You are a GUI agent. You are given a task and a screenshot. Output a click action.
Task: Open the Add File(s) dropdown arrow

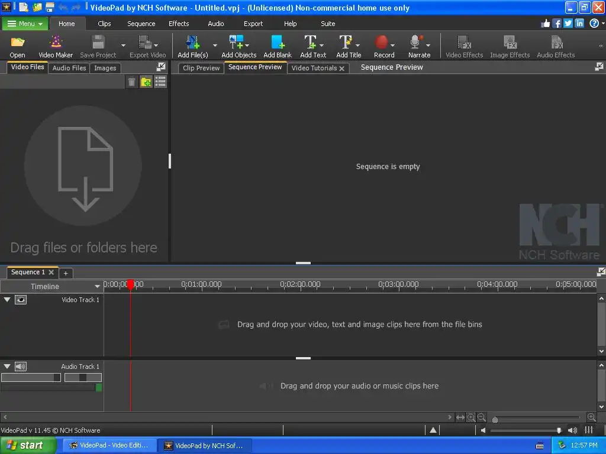point(215,45)
